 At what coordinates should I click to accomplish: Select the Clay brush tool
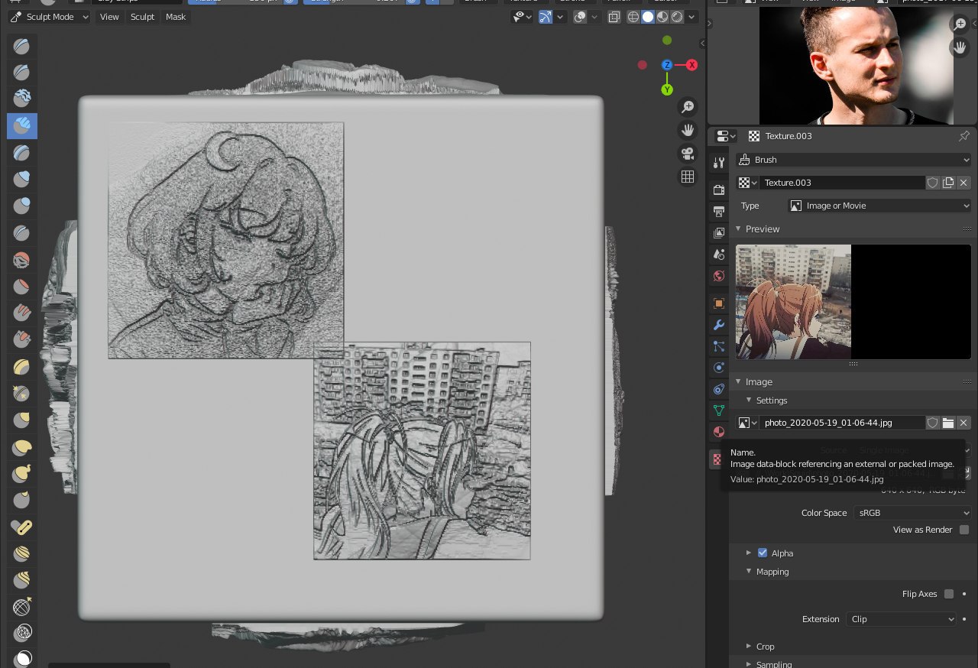[22, 98]
